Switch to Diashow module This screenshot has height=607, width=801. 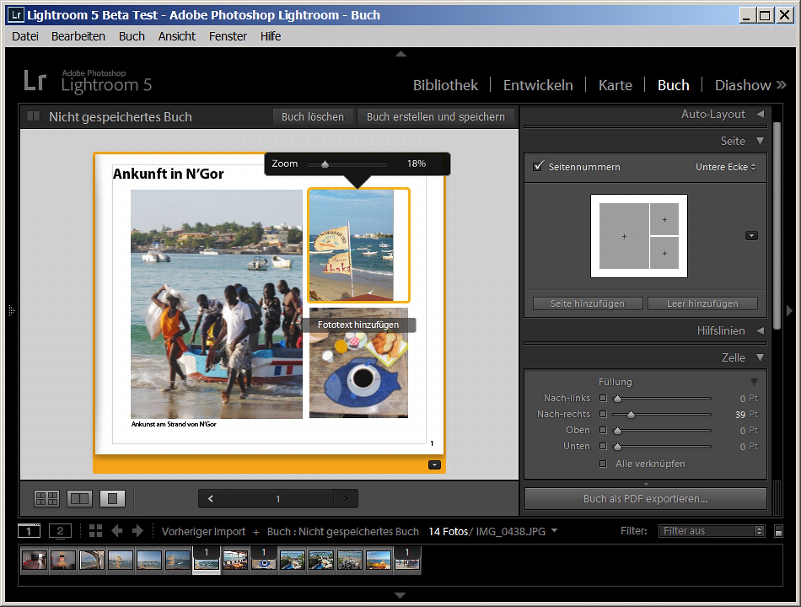(743, 85)
